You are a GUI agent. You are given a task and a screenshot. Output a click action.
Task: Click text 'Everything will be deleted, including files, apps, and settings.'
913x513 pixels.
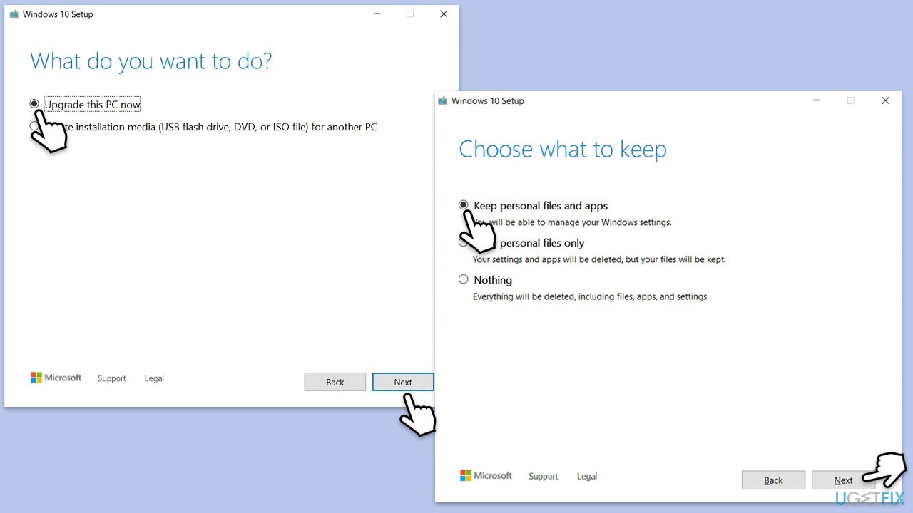click(591, 296)
